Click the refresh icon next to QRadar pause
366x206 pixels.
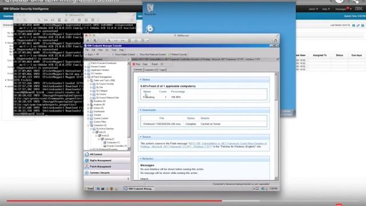(x=358, y=25)
